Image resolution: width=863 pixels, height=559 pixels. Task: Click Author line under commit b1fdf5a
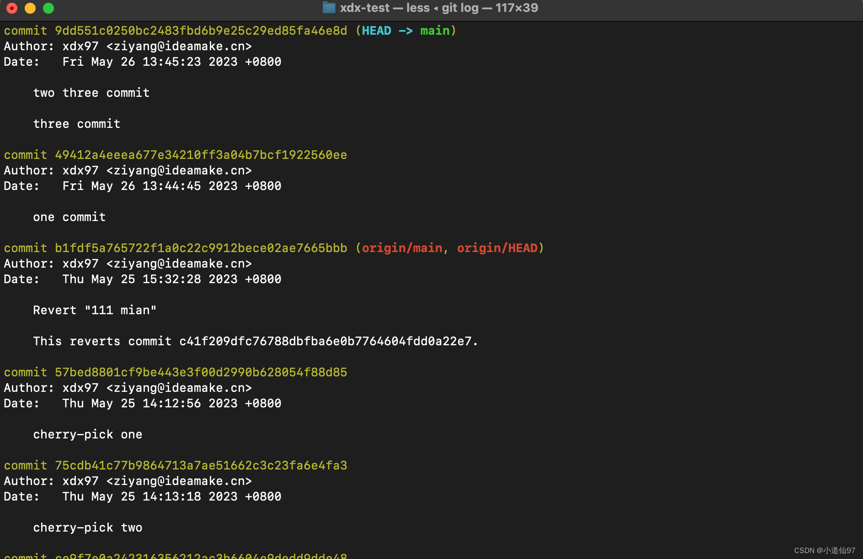pyautogui.click(x=128, y=264)
